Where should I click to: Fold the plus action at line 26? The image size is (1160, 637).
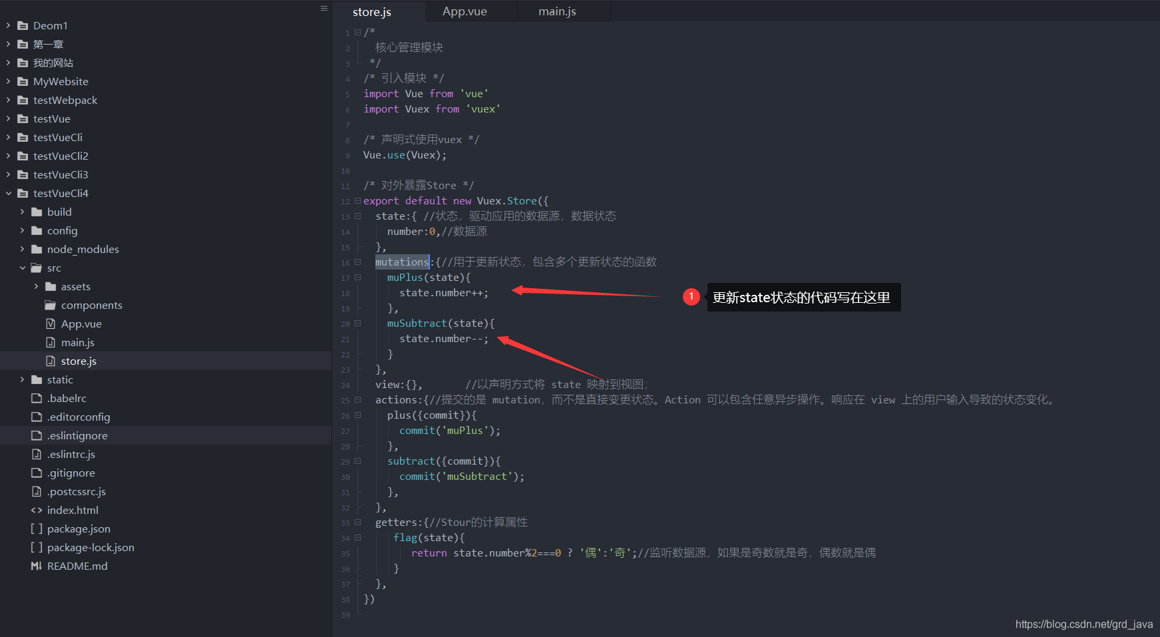(357, 415)
